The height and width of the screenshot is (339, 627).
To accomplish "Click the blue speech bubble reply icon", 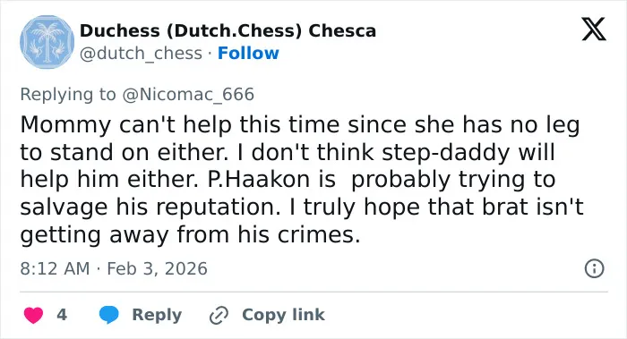I will coord(108,315).
